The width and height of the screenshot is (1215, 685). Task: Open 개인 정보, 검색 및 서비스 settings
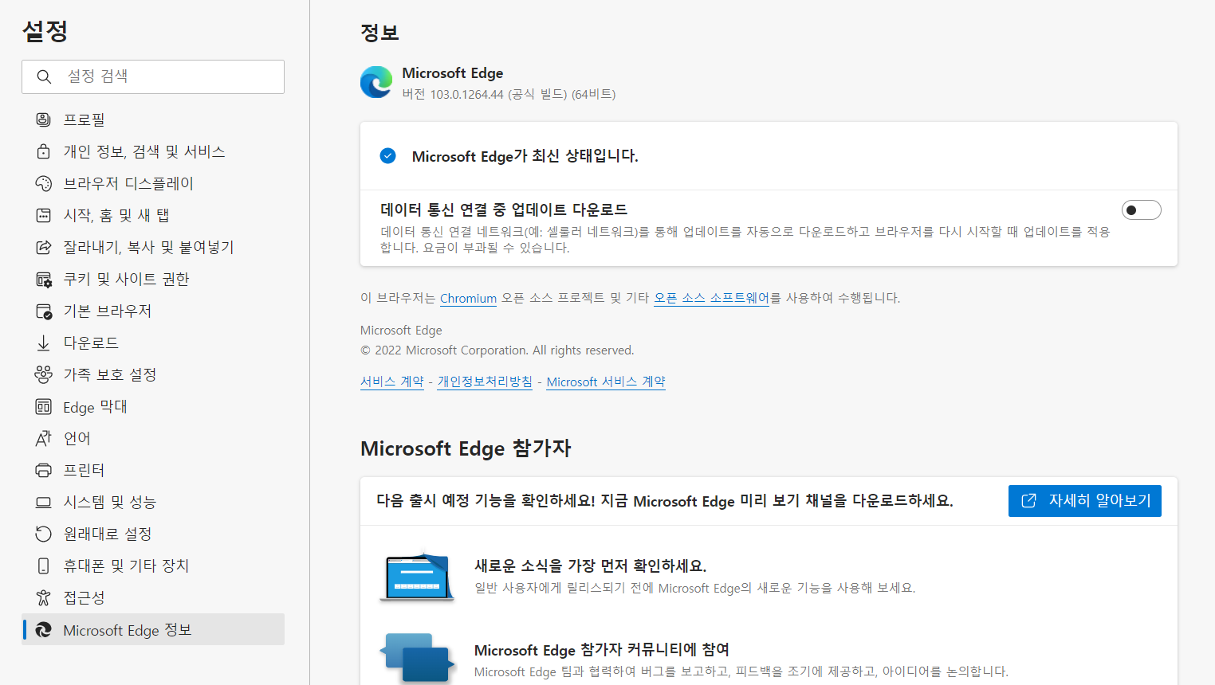click(x=153, y=151)
